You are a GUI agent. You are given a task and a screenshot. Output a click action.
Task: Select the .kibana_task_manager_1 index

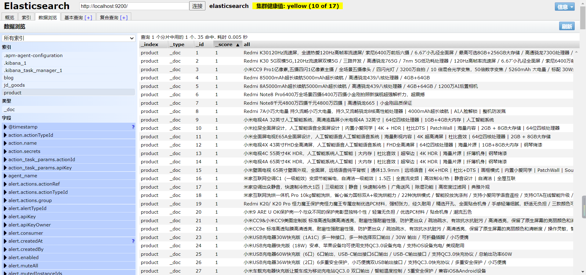pos(69,71)
